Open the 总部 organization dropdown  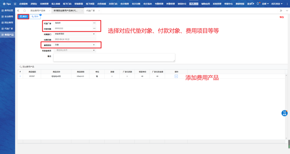265,4
